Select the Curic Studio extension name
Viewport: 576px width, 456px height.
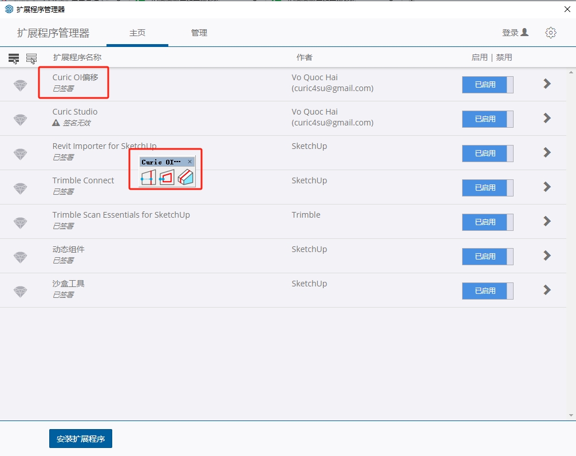(x=75, y=112)
